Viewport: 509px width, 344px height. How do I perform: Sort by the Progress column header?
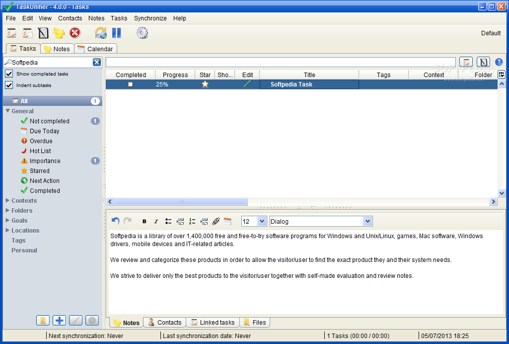(175, 75)
